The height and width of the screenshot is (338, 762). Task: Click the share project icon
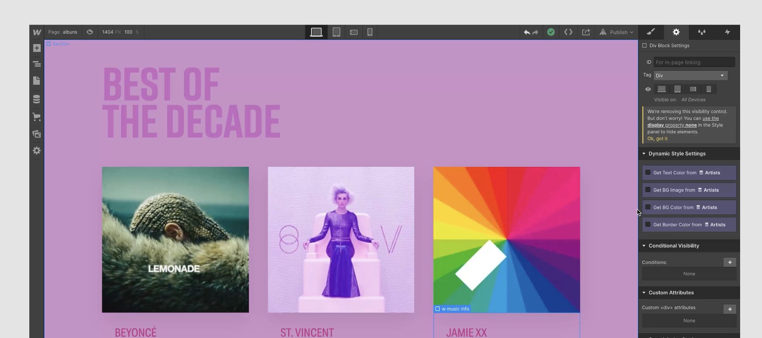pos(586,32)
